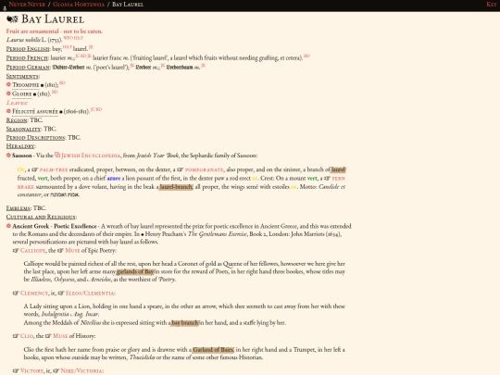This screenshot has width=500, height=375.
Task: Open the BD citation ending the Period French line
Action: [x=306, y=56]
